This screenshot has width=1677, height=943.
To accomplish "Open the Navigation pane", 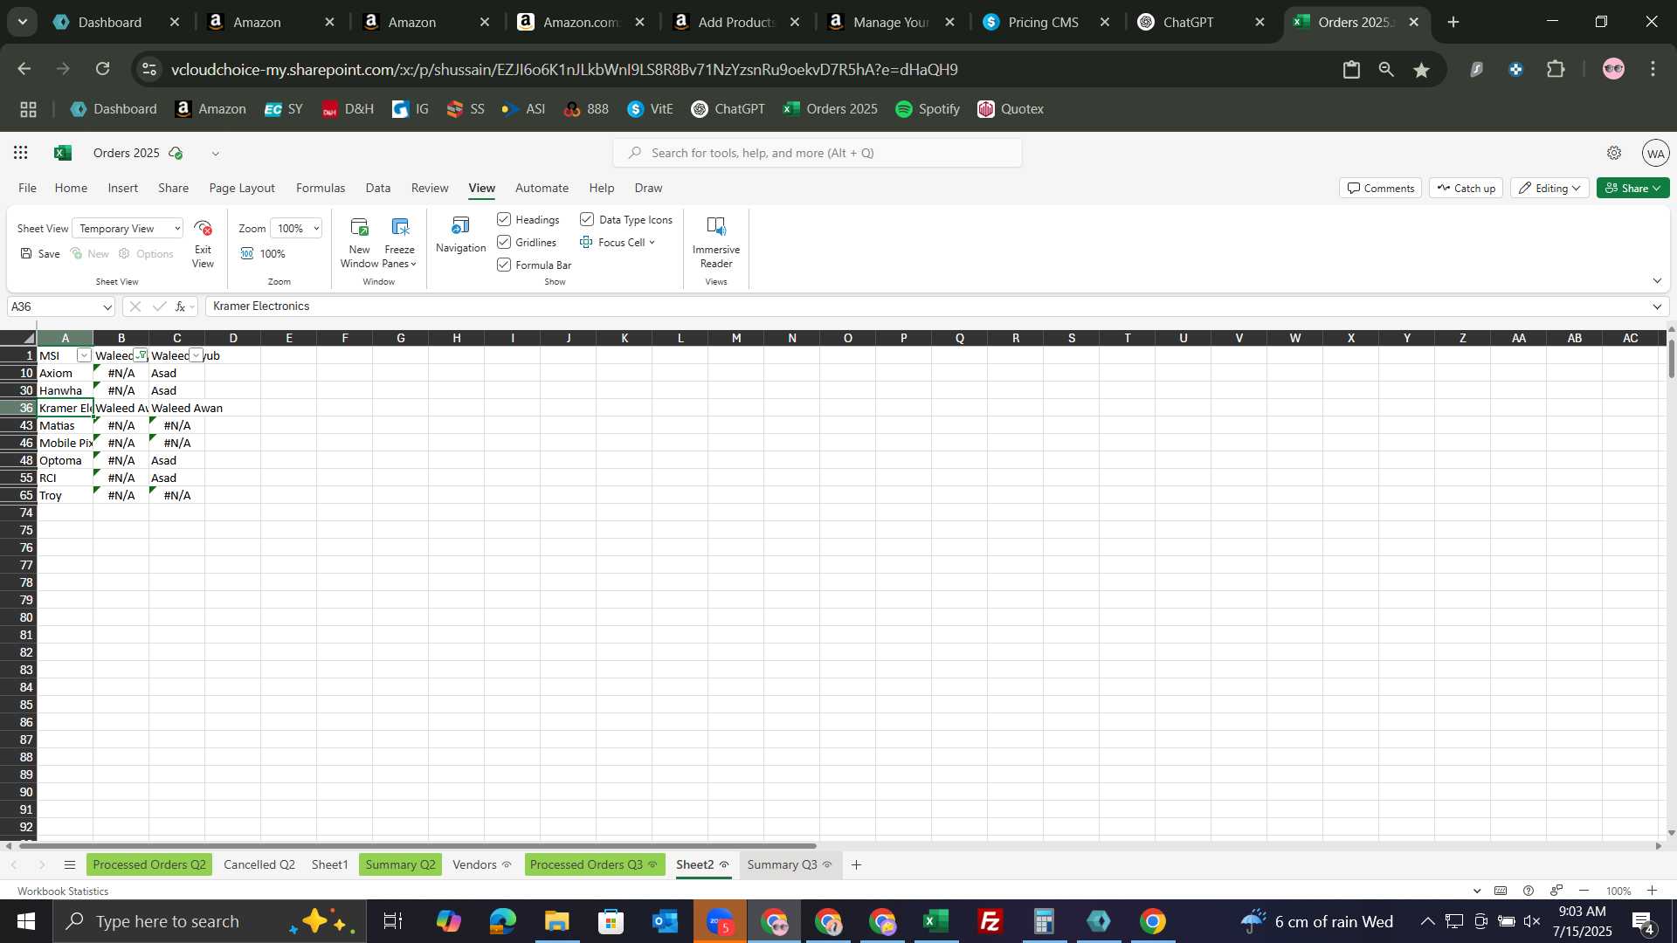I will (x=460, y=236).
